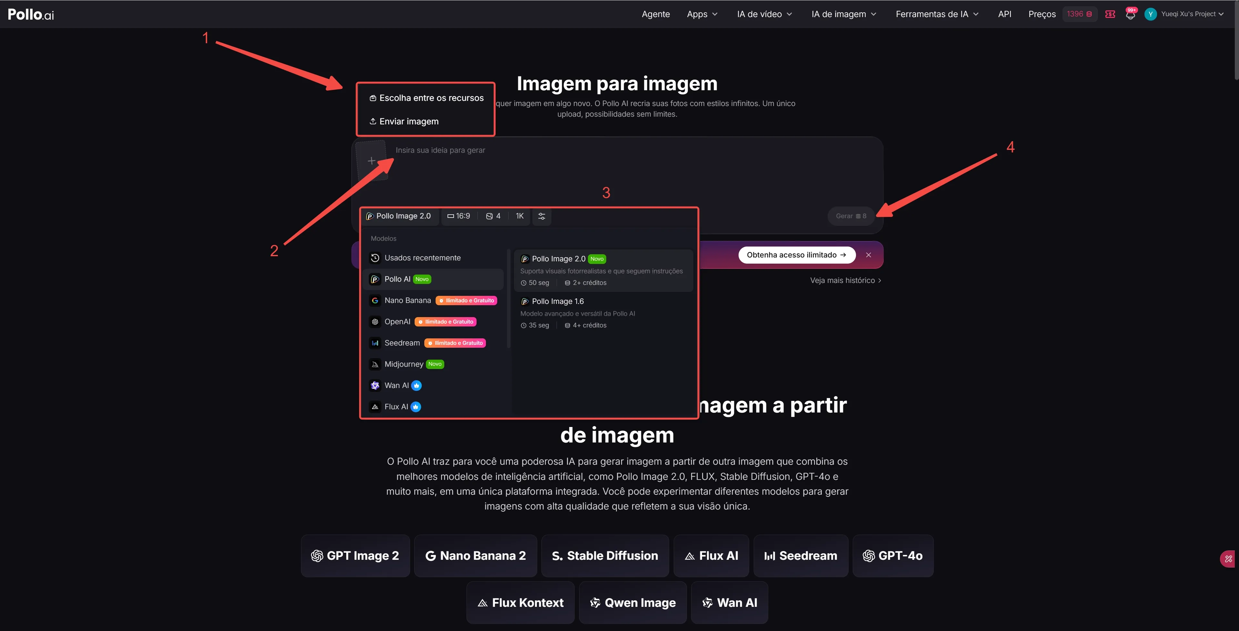The height and width of the screenshot is (631, 1239).
Task: Click the Flux AI triangle icon in list
Action: (375, 407)
